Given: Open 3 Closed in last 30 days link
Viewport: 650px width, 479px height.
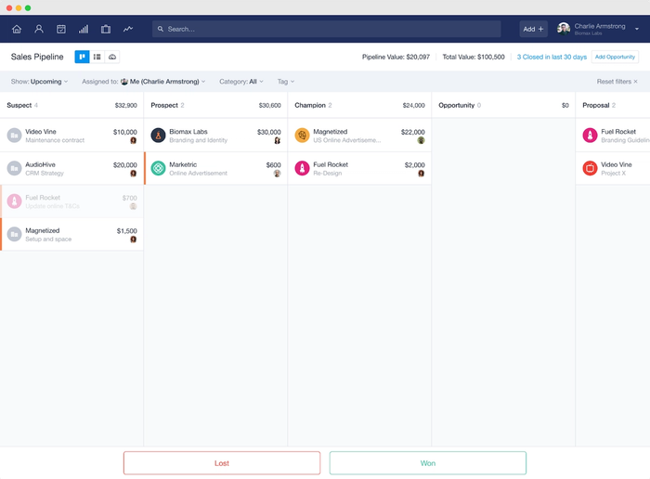Looking at the screenshot, I should [552, 57].
